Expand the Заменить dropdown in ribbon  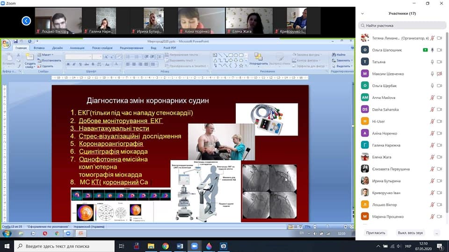coord(343,61)
